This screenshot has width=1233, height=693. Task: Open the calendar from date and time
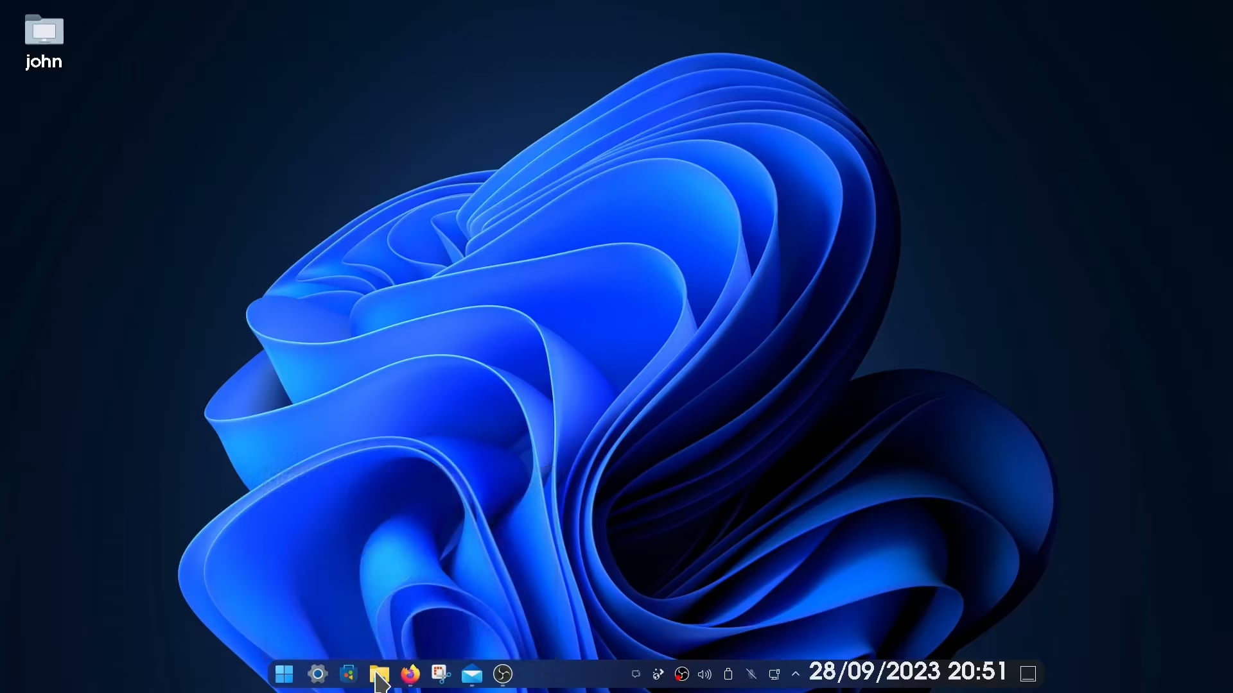[x=907, y=672]
